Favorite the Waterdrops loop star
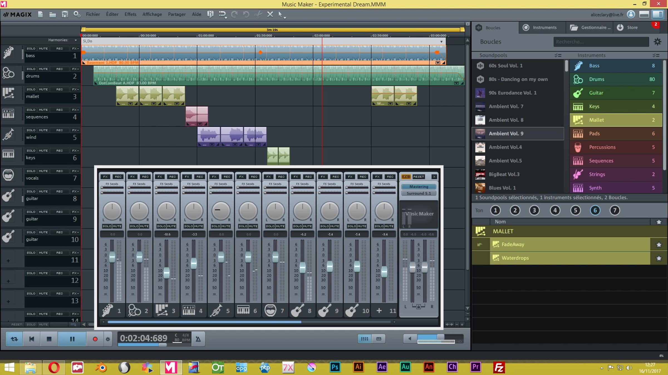Screen dimensions: 668x375 point(659,258)
